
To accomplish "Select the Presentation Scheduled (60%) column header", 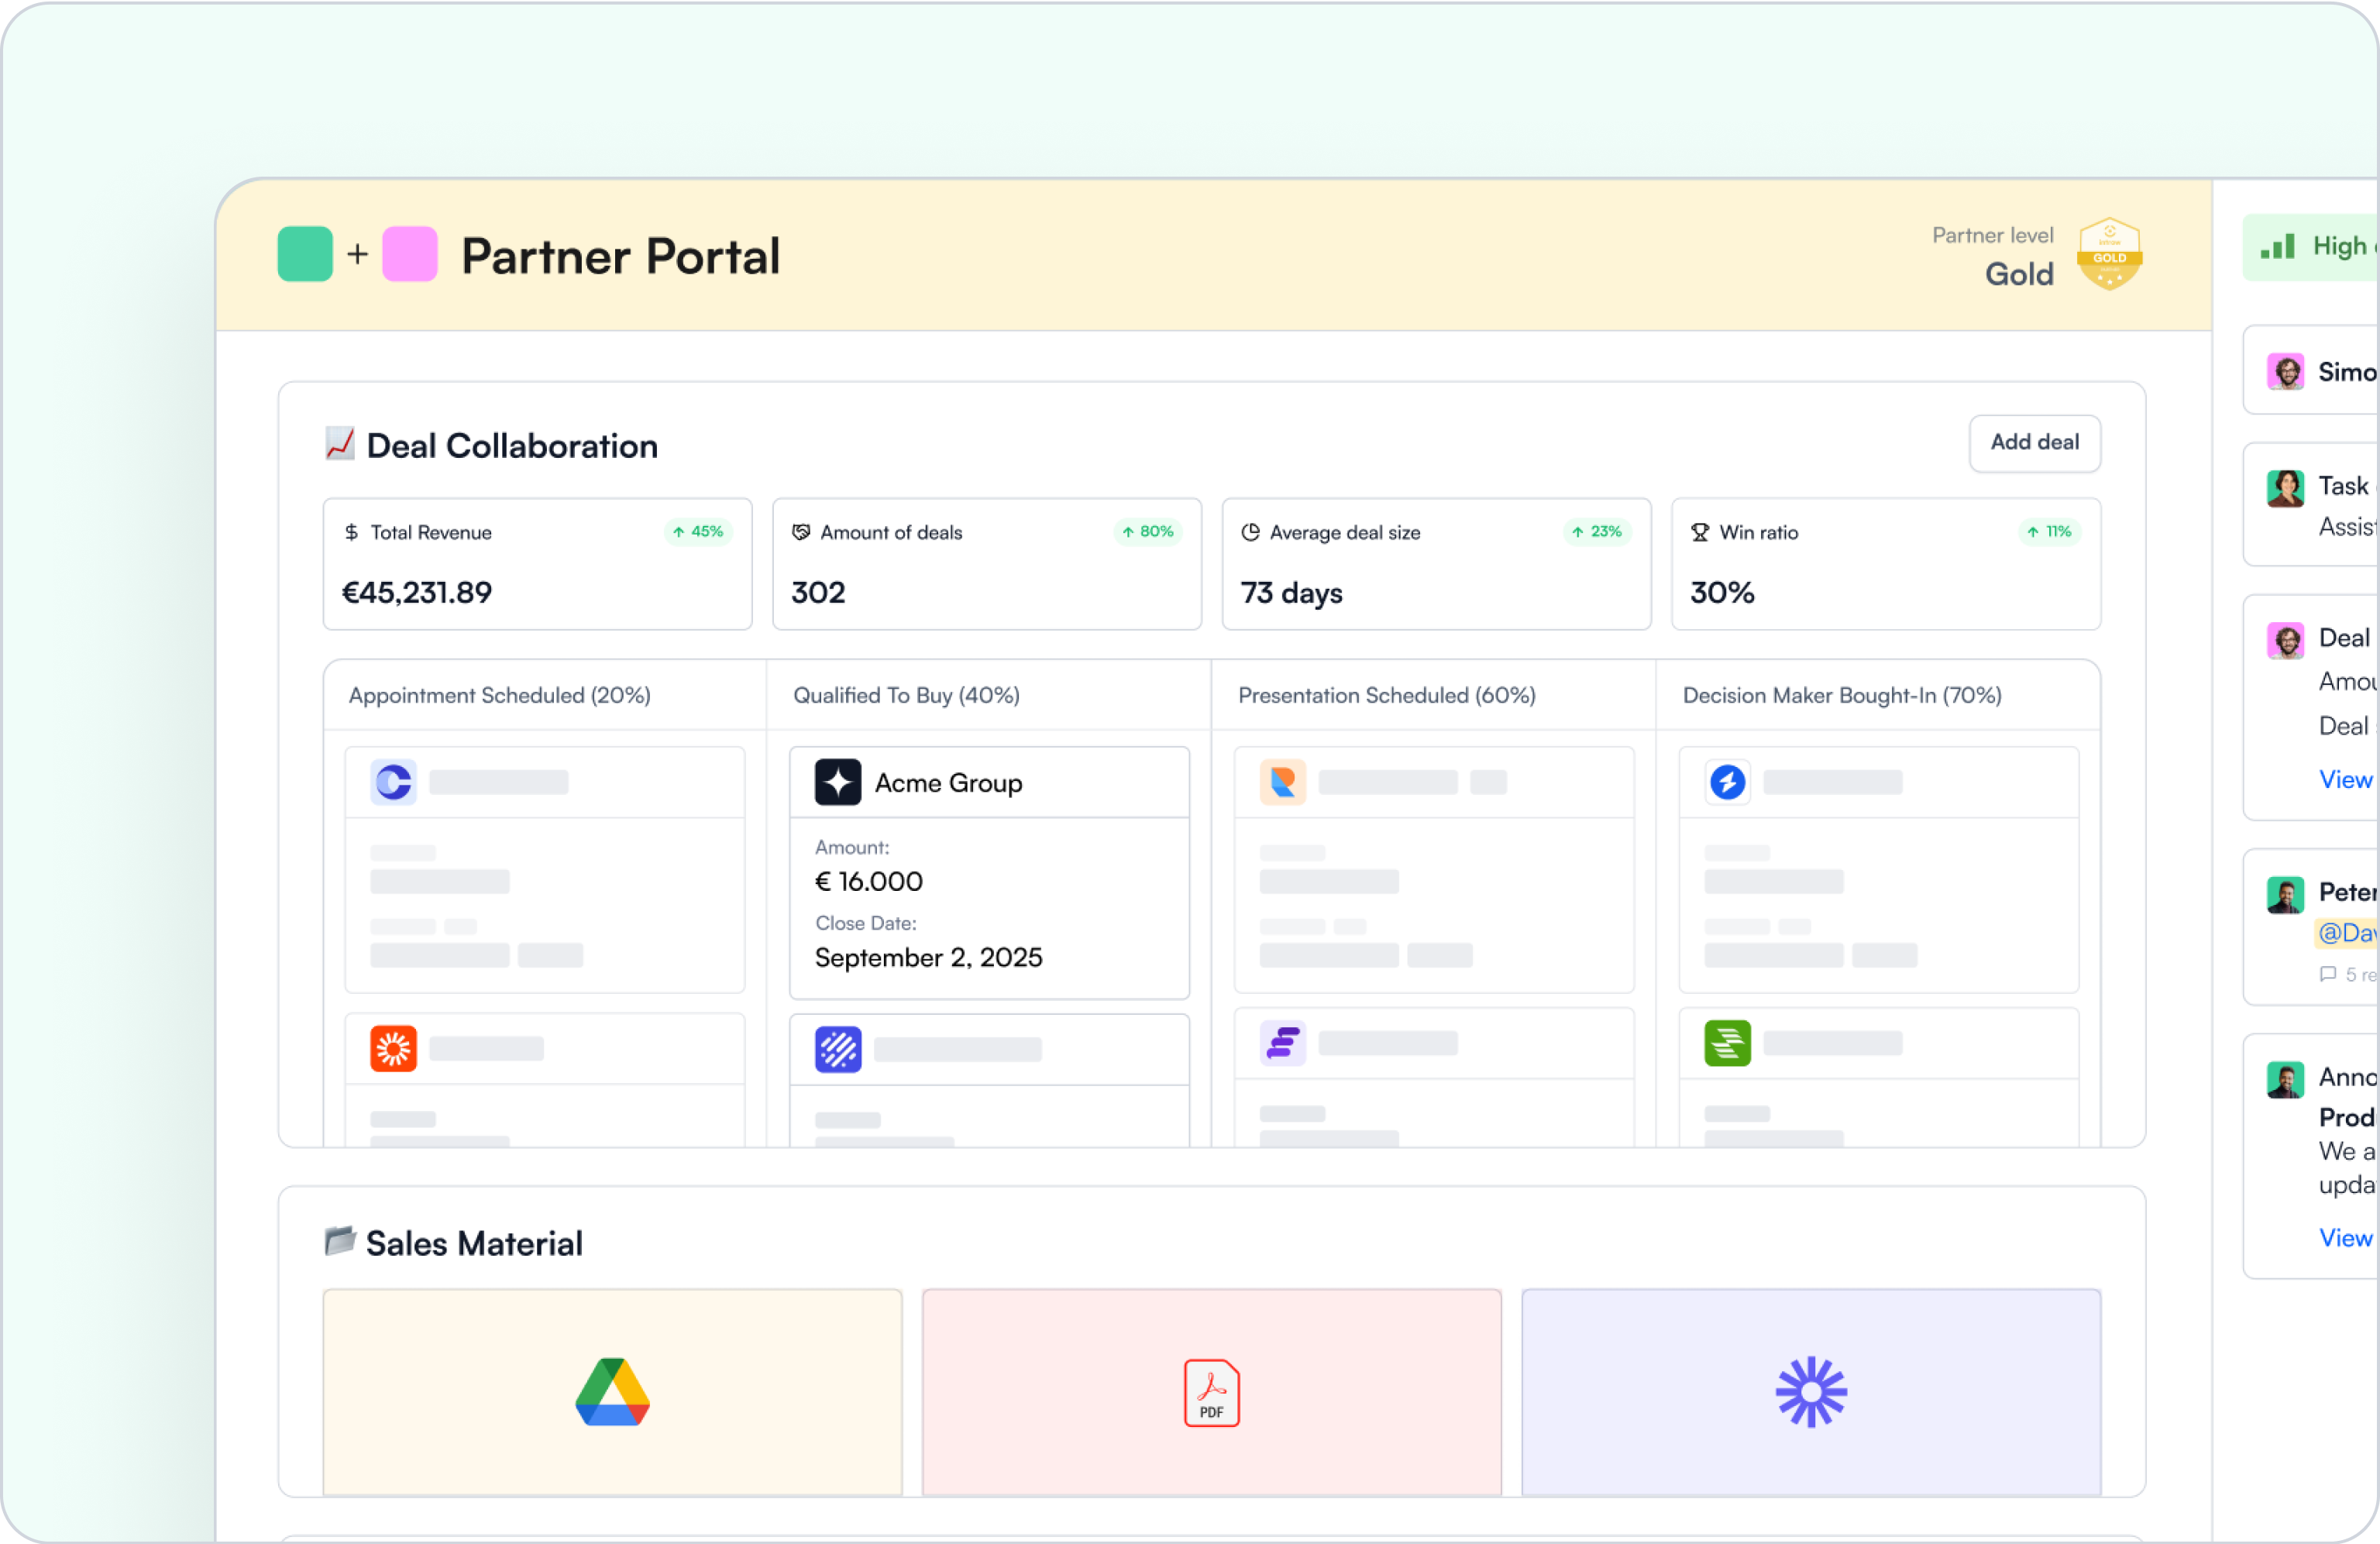I will coord(1386,695).
